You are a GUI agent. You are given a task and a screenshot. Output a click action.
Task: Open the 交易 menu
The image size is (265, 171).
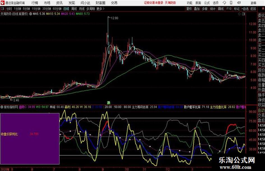click(114, 3)
